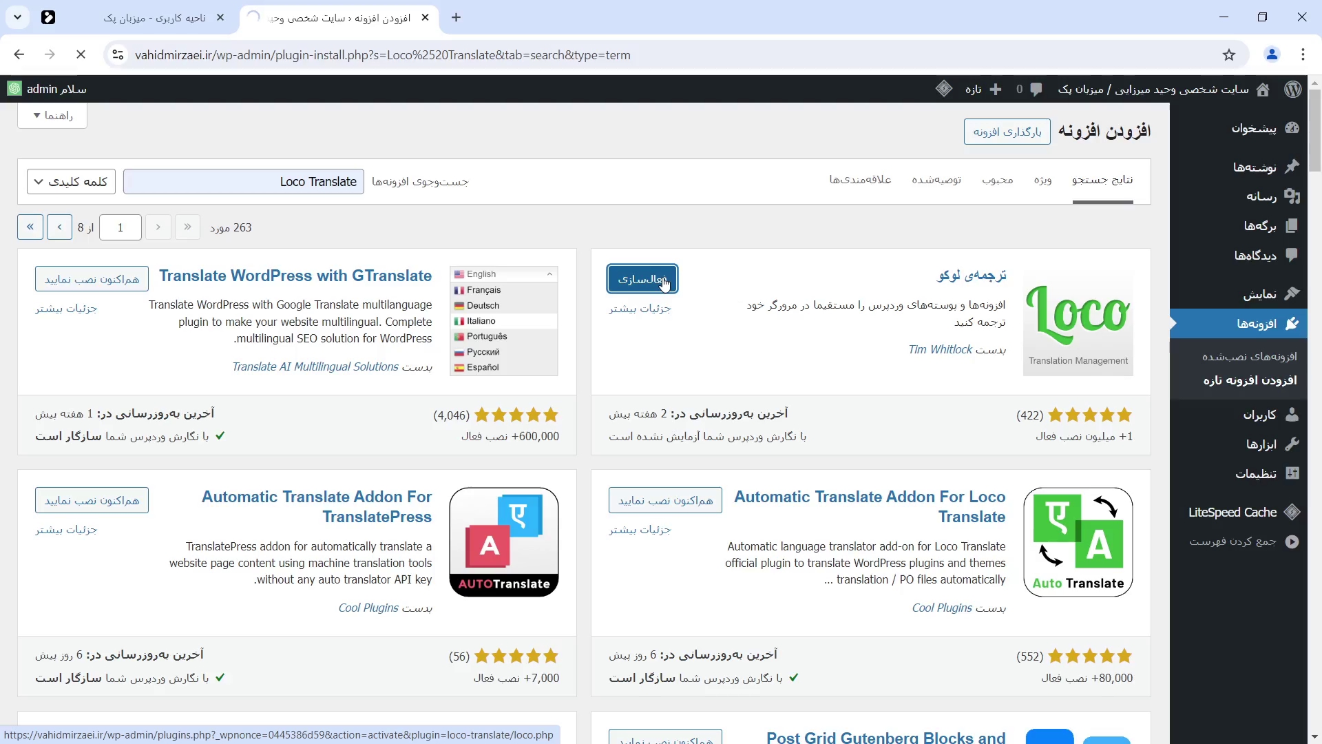Click the browser back arrow

(x=19, y=54)
